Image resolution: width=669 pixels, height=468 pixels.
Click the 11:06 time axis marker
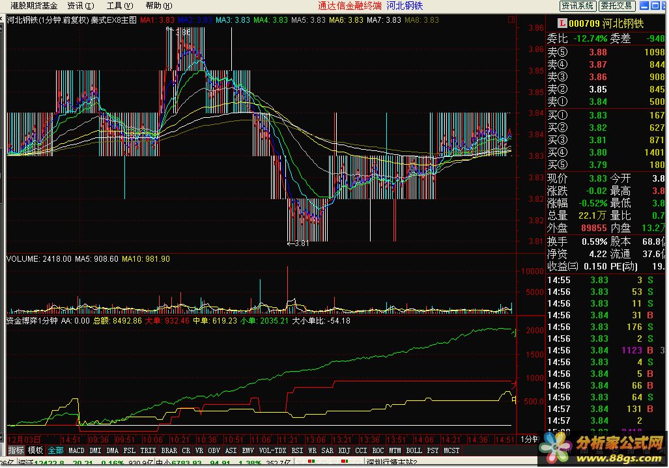(261, 439)
